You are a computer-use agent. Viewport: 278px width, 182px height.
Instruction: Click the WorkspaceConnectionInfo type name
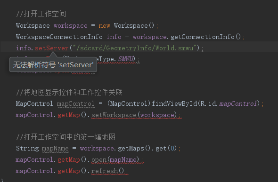59,37
